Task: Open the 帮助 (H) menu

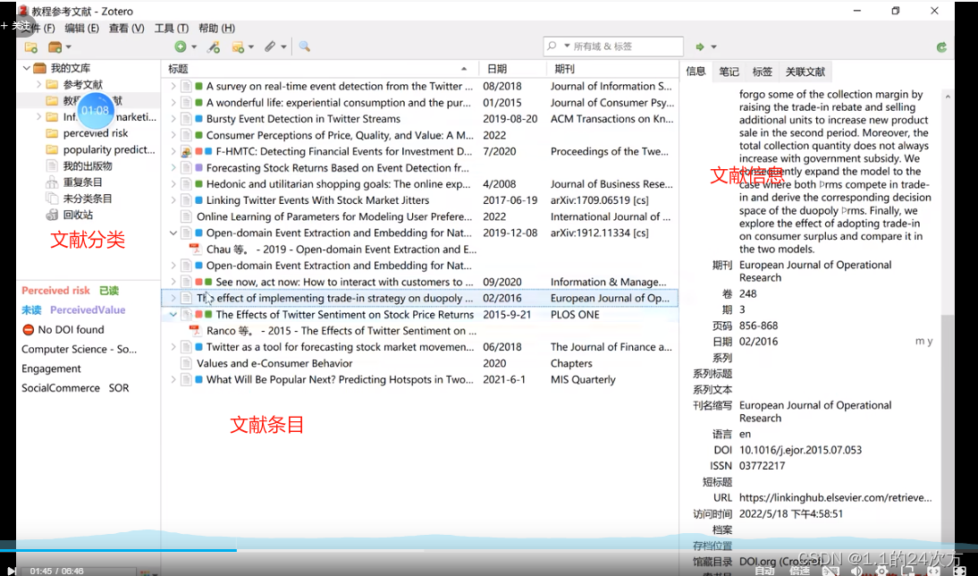Action: coord(216,28)
